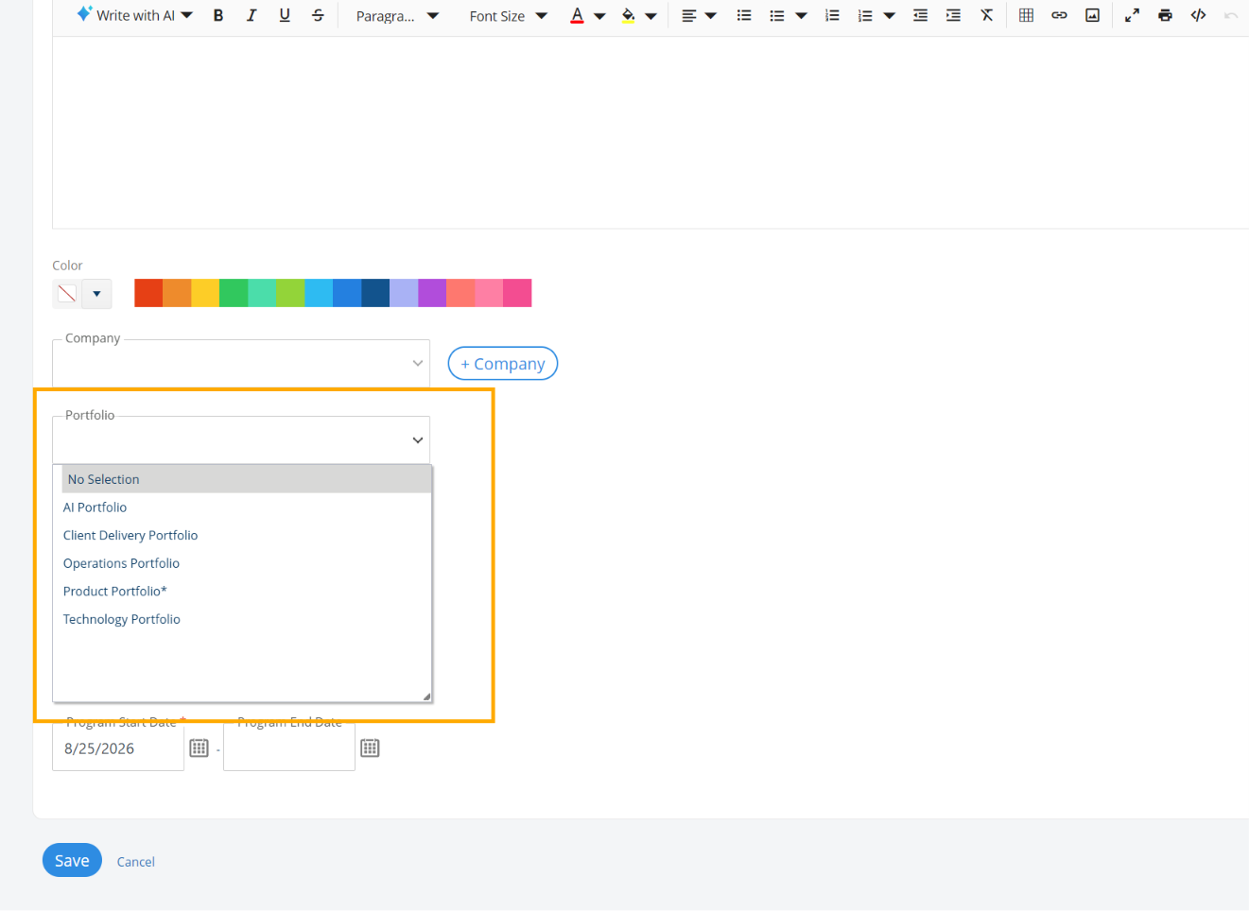Open the Program Start Date calendar
This screenshot has width=1249, height=911.
pyautogui.click(x=199, y=748)
